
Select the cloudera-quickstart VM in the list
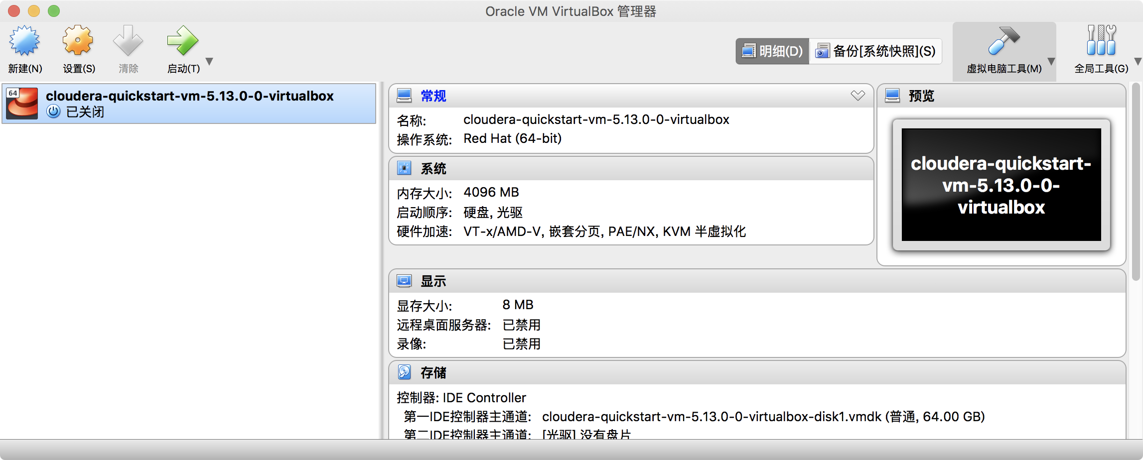click(x=189, y=104)
